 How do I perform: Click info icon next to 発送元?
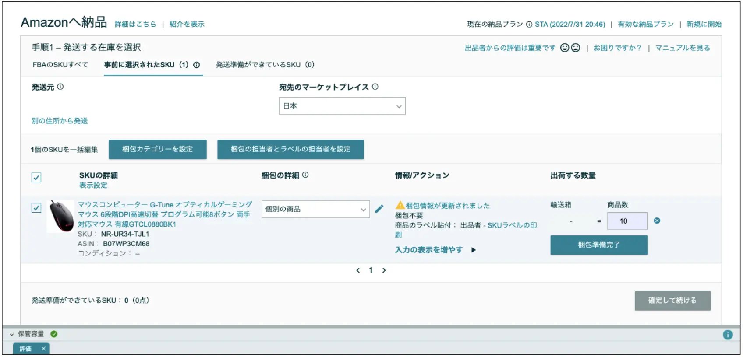click(60, 87)
